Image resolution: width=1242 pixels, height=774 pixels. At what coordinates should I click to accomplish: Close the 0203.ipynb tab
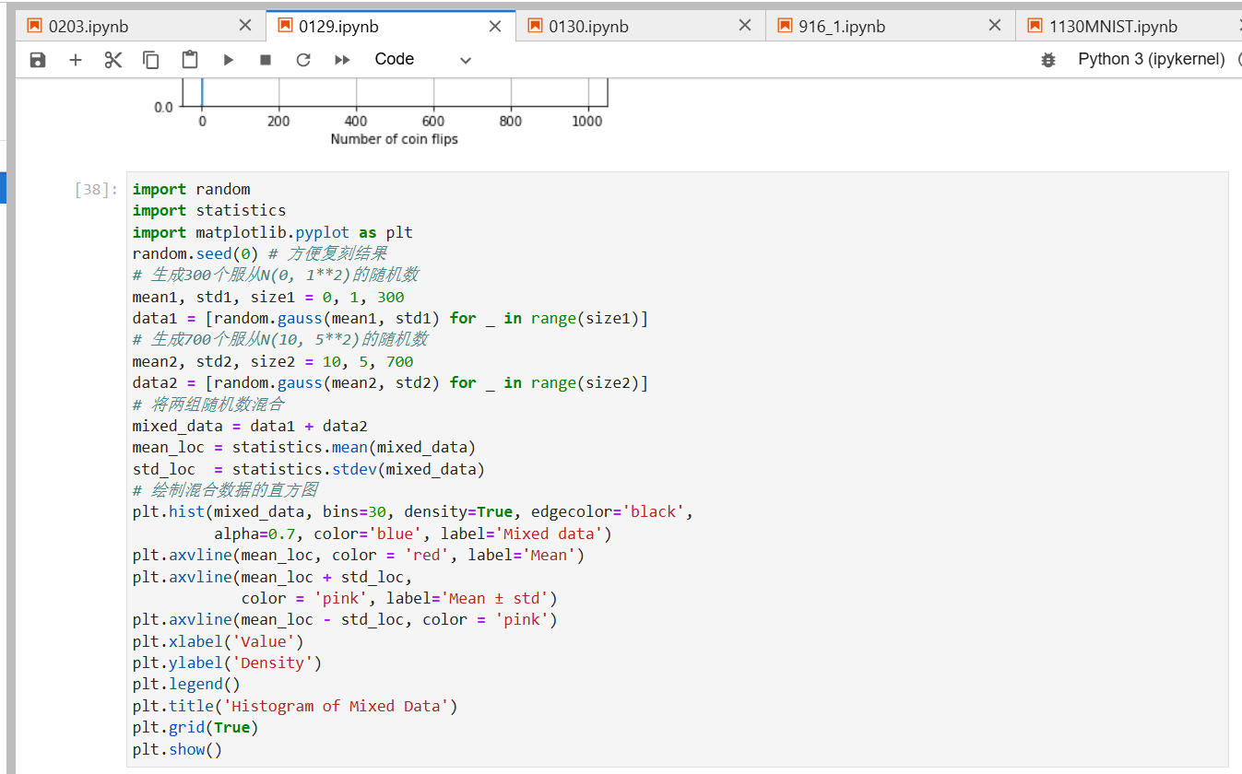click(244, 26)
